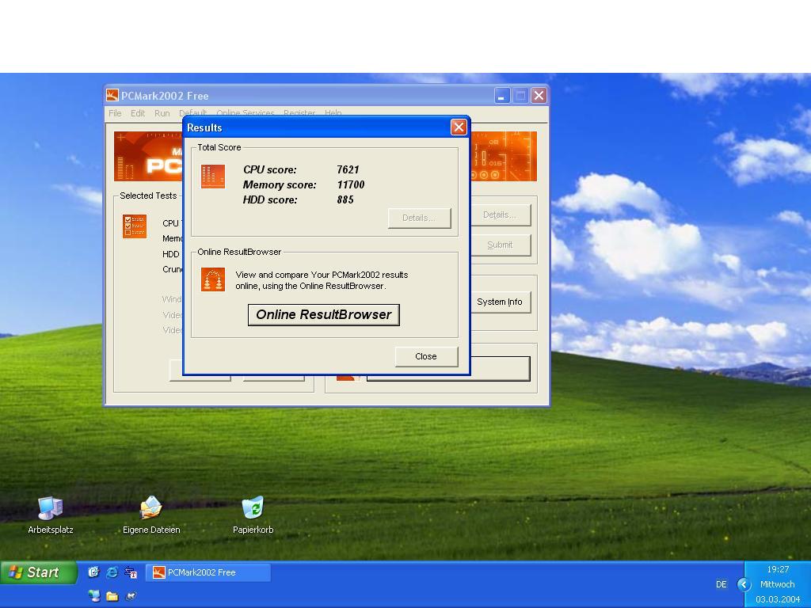
Task: Open the Register menu in PCMark2002
Action: pyautogui.click(x=299, y=112)
